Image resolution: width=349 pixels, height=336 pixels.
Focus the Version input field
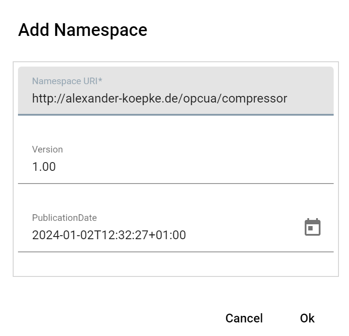click(176, 159)
